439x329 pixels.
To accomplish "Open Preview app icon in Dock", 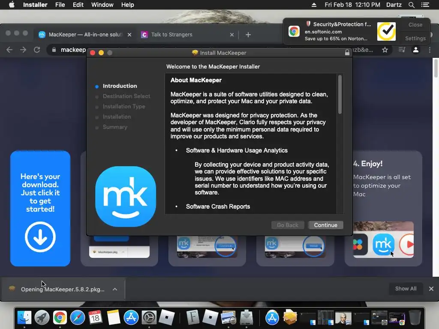I will (229, 317).
